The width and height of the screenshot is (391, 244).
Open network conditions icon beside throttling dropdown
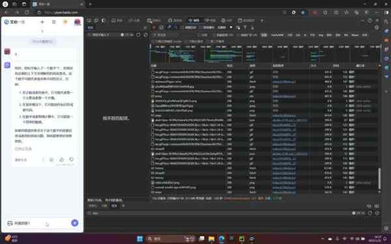(239, 27)
